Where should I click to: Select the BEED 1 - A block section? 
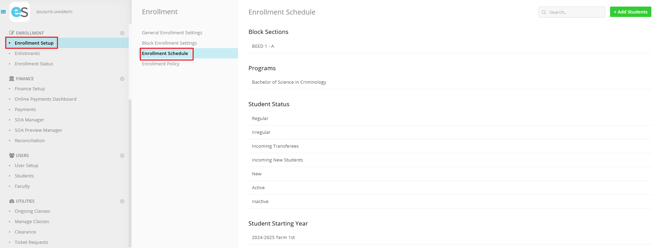263,46
